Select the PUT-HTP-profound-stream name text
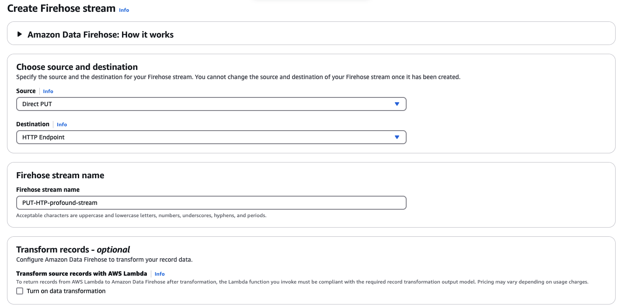Screen dimensions: 620x308 [60, 202]
